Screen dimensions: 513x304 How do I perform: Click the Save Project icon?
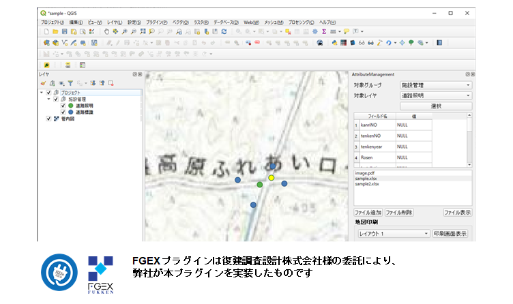pyautogui.click(x=65, y=32)
